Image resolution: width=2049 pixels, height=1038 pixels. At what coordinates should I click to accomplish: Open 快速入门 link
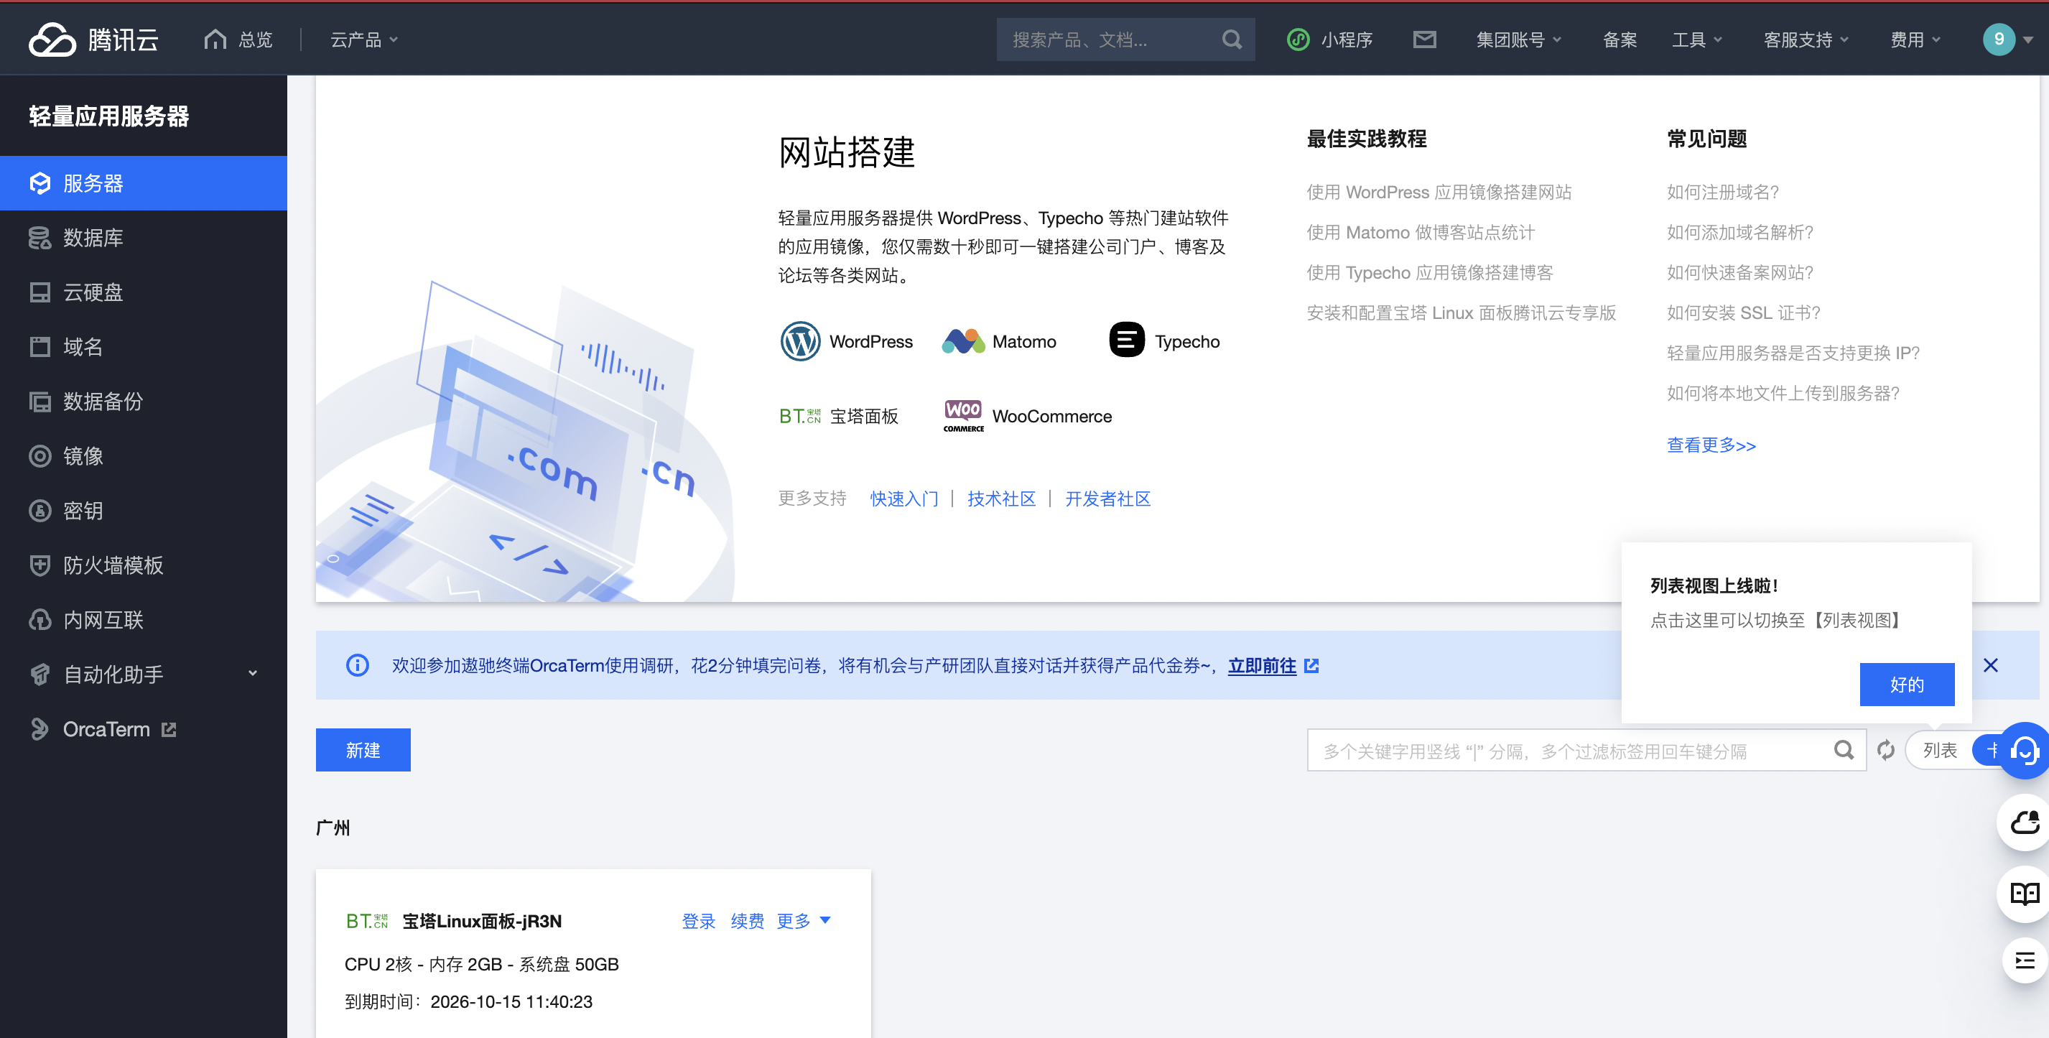coord(903,499)
